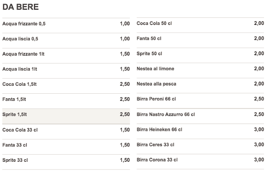This screenshot has width=267, height=175.
Task: Select the Fanta 50 cl row
Action: (x=148, y=39)
